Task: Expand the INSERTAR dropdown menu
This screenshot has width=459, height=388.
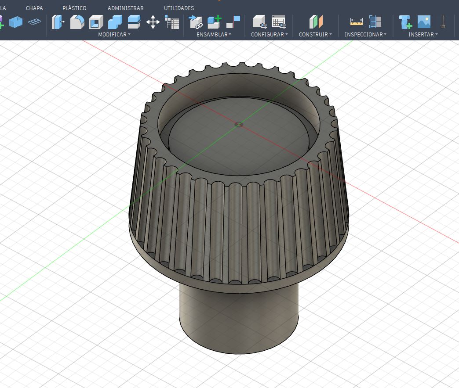Action: (x=423, y=35)
